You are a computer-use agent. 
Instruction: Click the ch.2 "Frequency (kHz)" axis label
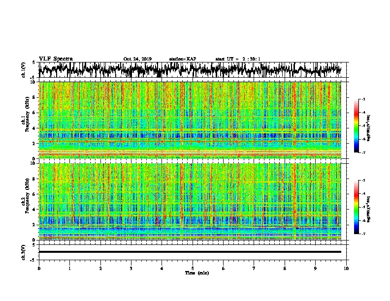[x=27, y=196]
